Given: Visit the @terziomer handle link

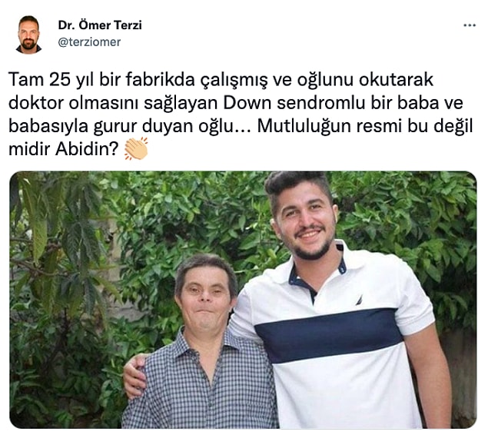Looking at the screenshot, I should (89, 42).
